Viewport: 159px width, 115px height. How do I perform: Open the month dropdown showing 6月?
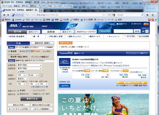point(21,75)
